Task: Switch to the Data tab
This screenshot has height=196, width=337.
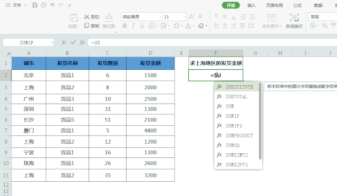Action: point(318,5)
